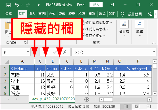This screenshot has height=110, width=158.
Task: Open the 編輯 editing group with magnifier
Action: pyautogui.click(x=140, y=28)
